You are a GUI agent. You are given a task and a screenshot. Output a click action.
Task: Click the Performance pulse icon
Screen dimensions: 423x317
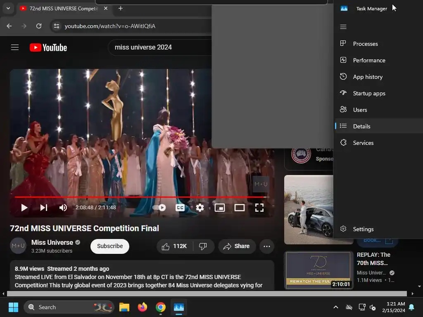(x=343, y=60)
